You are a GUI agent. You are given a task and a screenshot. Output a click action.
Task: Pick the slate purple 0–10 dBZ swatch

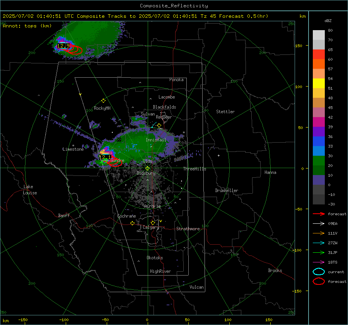(x=319, y=180)
